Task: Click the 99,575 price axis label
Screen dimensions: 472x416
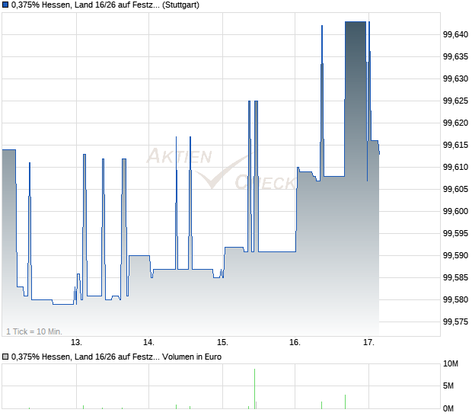Action: coord(455,322)
